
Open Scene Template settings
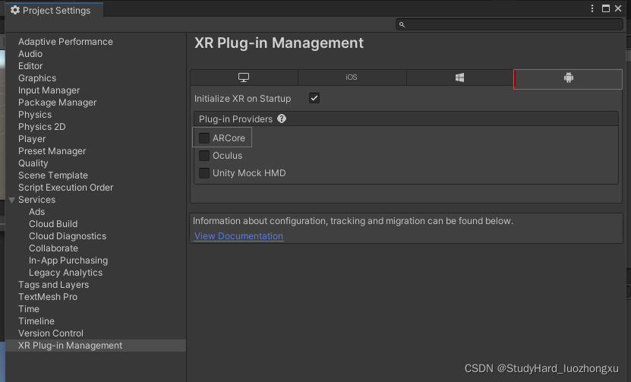coord(53,175)
